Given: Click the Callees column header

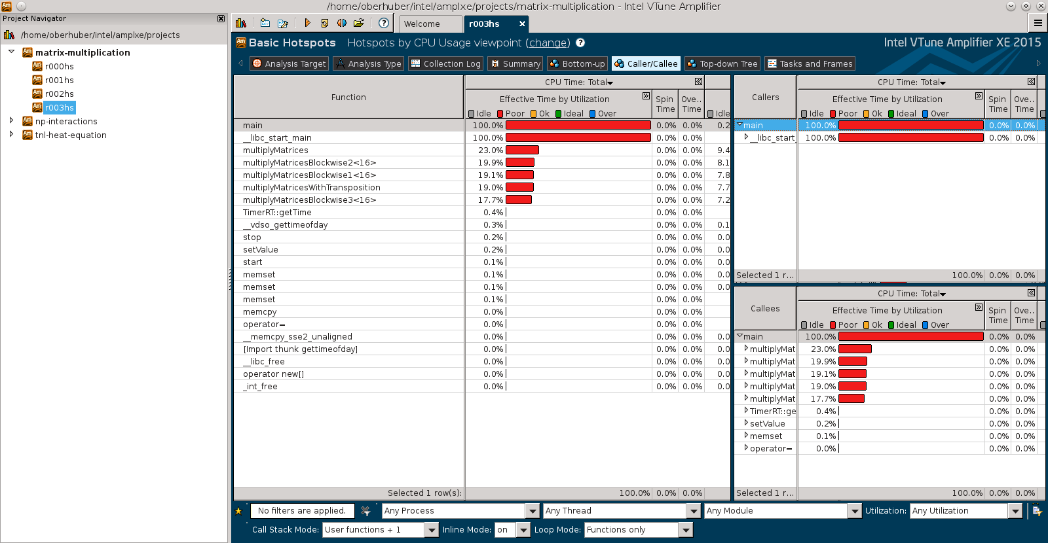Looking at the screenshot, I should (765, 308).
